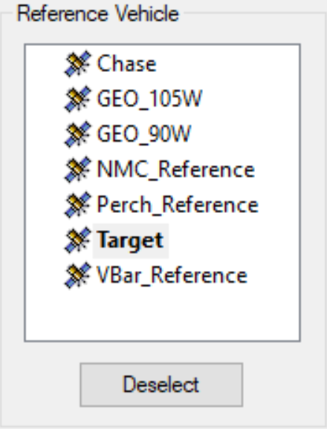Select the NMC_Reference entry
The image size is (327, 429).
click(x=176, y=170)
